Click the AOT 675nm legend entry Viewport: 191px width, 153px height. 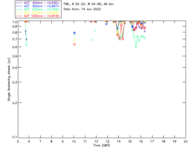pyautogui.click(x=38, y=9)
